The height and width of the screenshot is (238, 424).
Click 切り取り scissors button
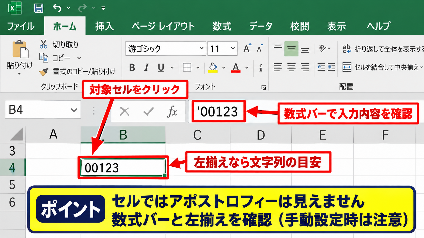pos(59,45)
